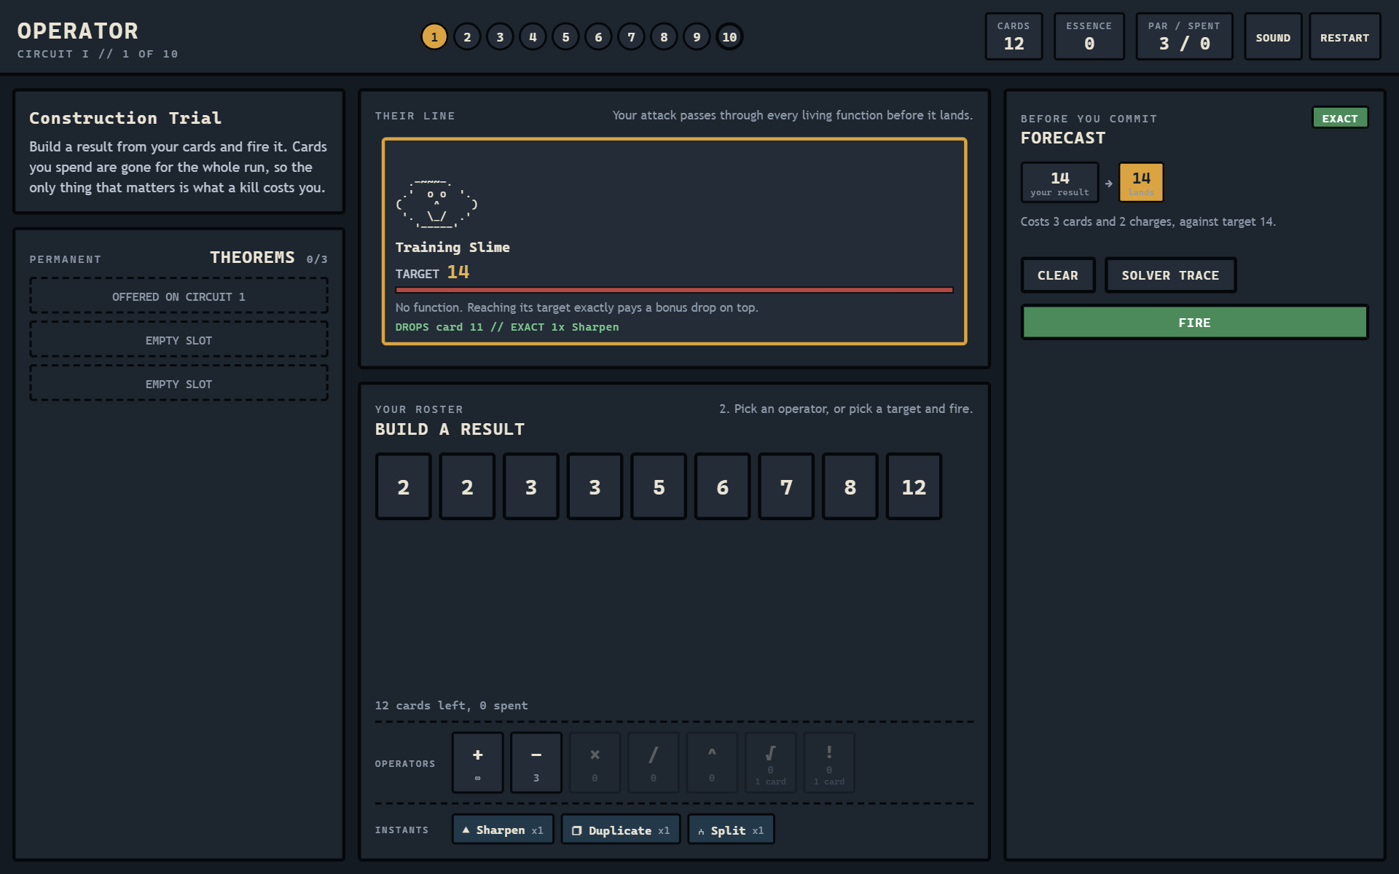The width and height of the screenshot is (1399, 874).
Task: Clear the current build
Action: 1058,275
